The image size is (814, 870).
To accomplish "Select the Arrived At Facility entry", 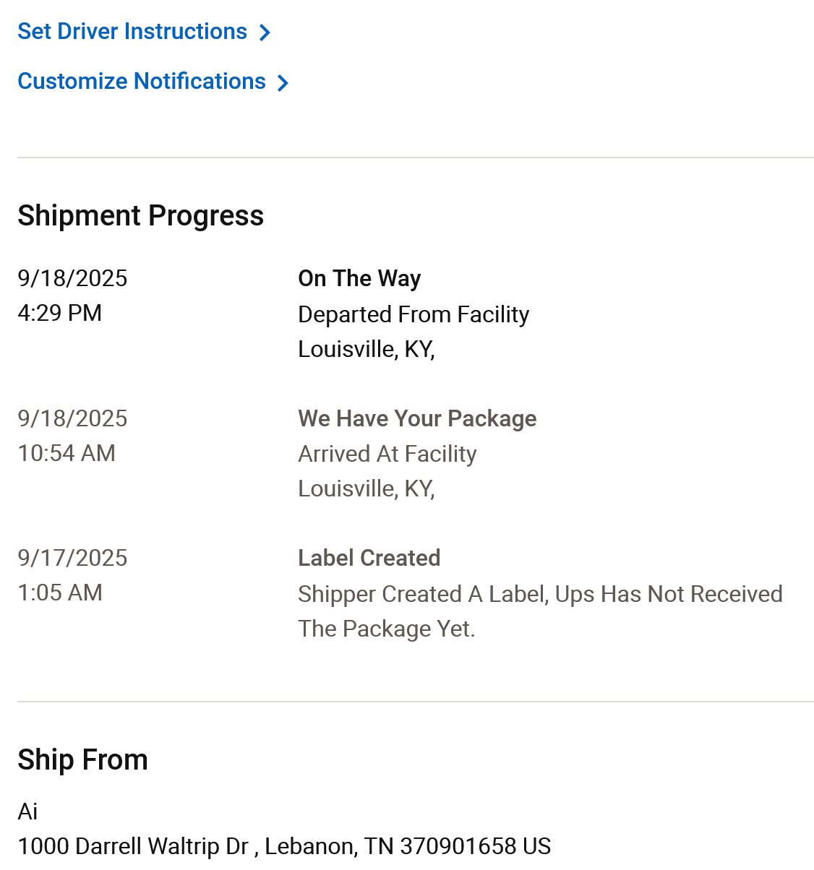I will (387, 454).
